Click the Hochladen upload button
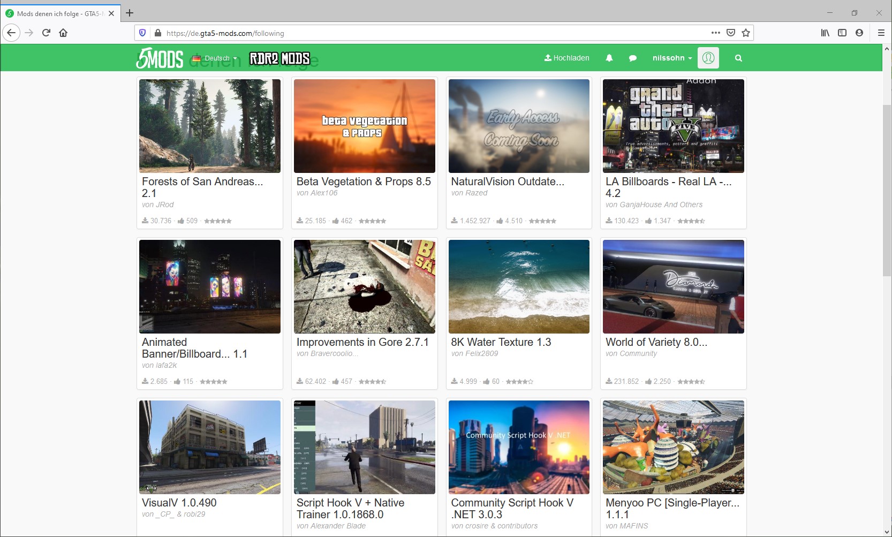Viewport: 892px width, 537px height. click(x=566, y=58)
